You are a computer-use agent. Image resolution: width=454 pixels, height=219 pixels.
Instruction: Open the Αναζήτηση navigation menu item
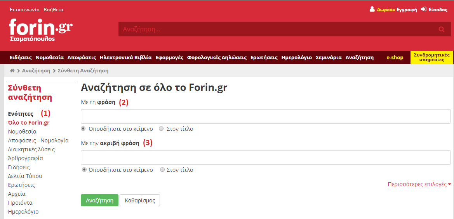coord(360,57)
